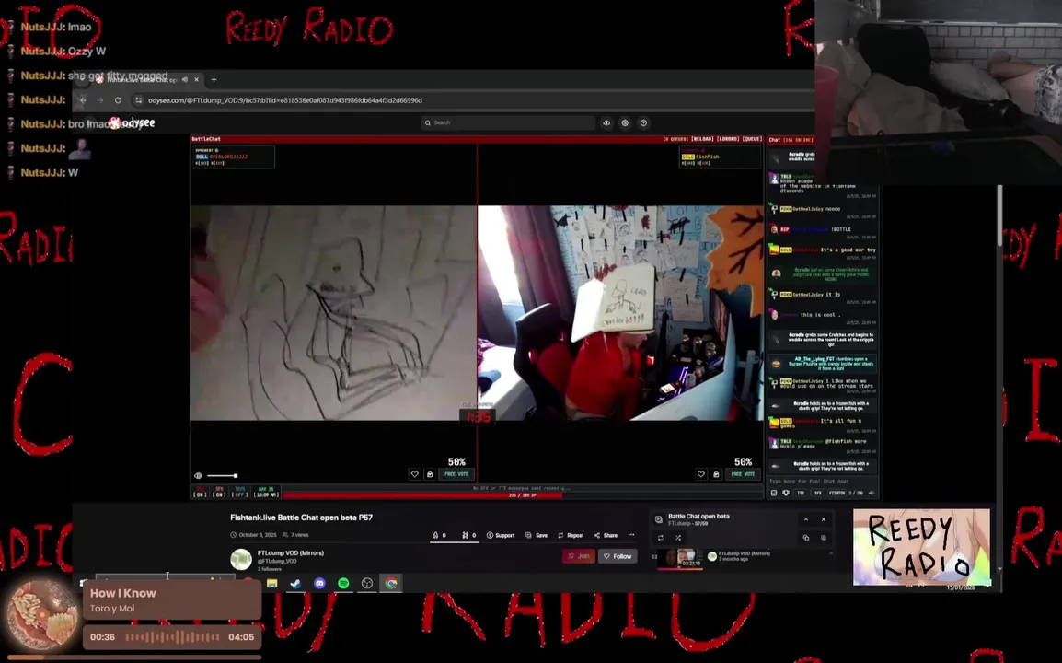The height and width of the screenshot is (663, 1062).
Task: Open FTLdump VOD channel avatar
Action: 241,559
